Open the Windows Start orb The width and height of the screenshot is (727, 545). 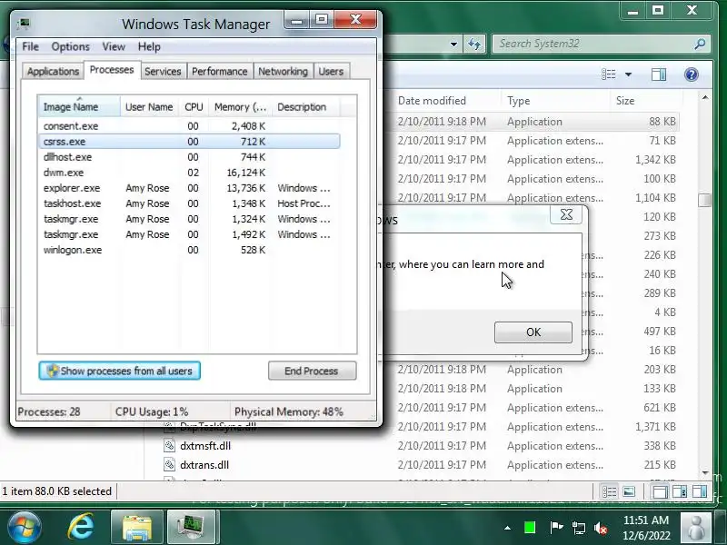tap(25, 528)
